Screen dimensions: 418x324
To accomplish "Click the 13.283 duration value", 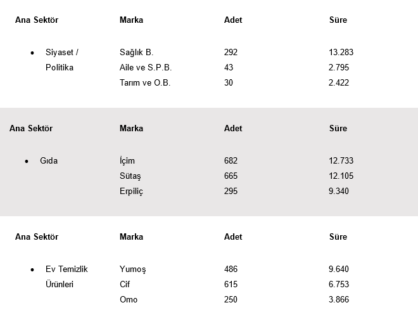I will pos(341,53).
